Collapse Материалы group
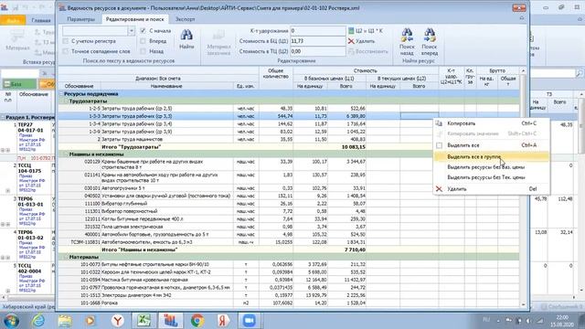This screenshot has width=585, height=329. pos(66,257)
